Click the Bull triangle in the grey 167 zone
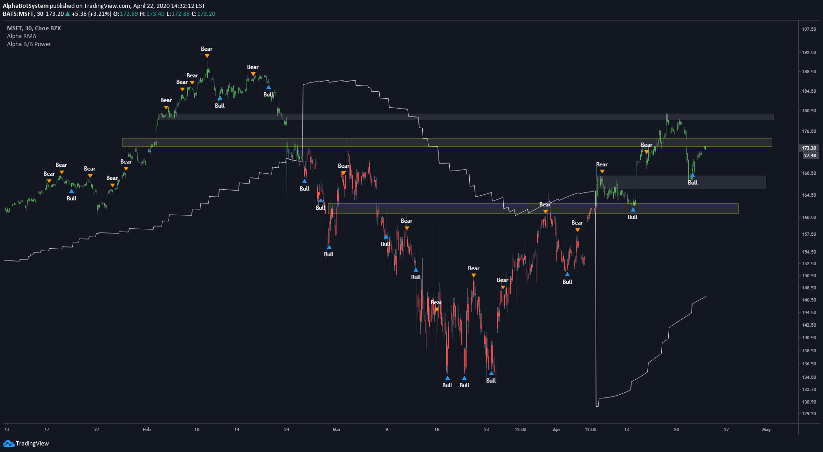Image resolution: width=823 pixels, height=452 pixels. coord(693,175)
